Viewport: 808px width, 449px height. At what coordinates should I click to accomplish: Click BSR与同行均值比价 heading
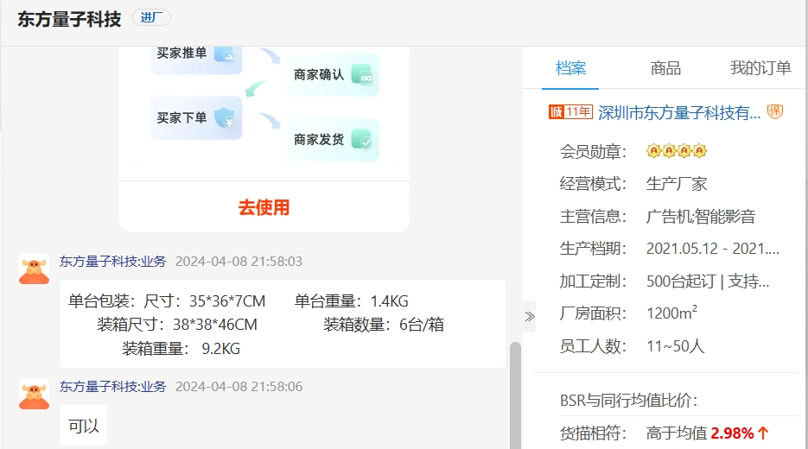(628, 400)
